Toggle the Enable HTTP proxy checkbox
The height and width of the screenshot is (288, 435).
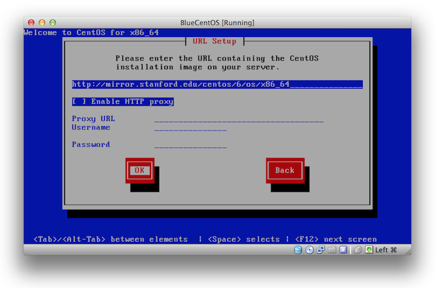123,102
